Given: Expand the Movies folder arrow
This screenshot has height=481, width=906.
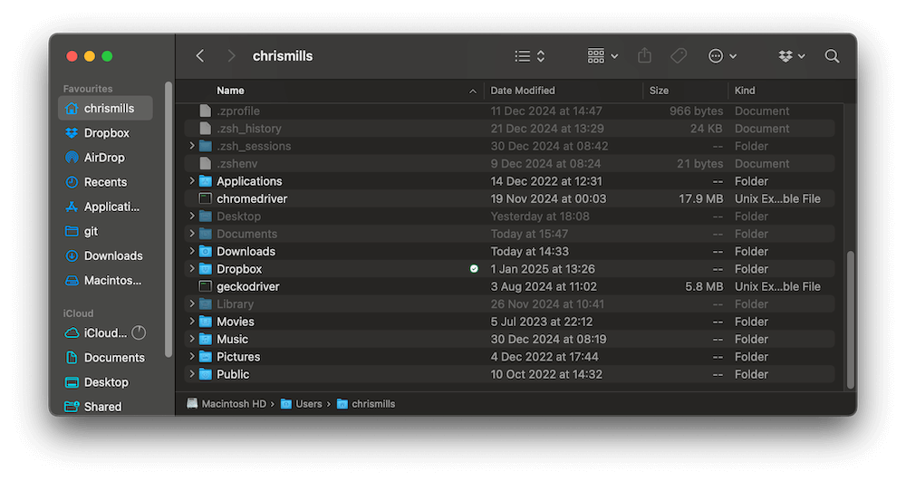Looking at the screenshot, I should [192, 322].
